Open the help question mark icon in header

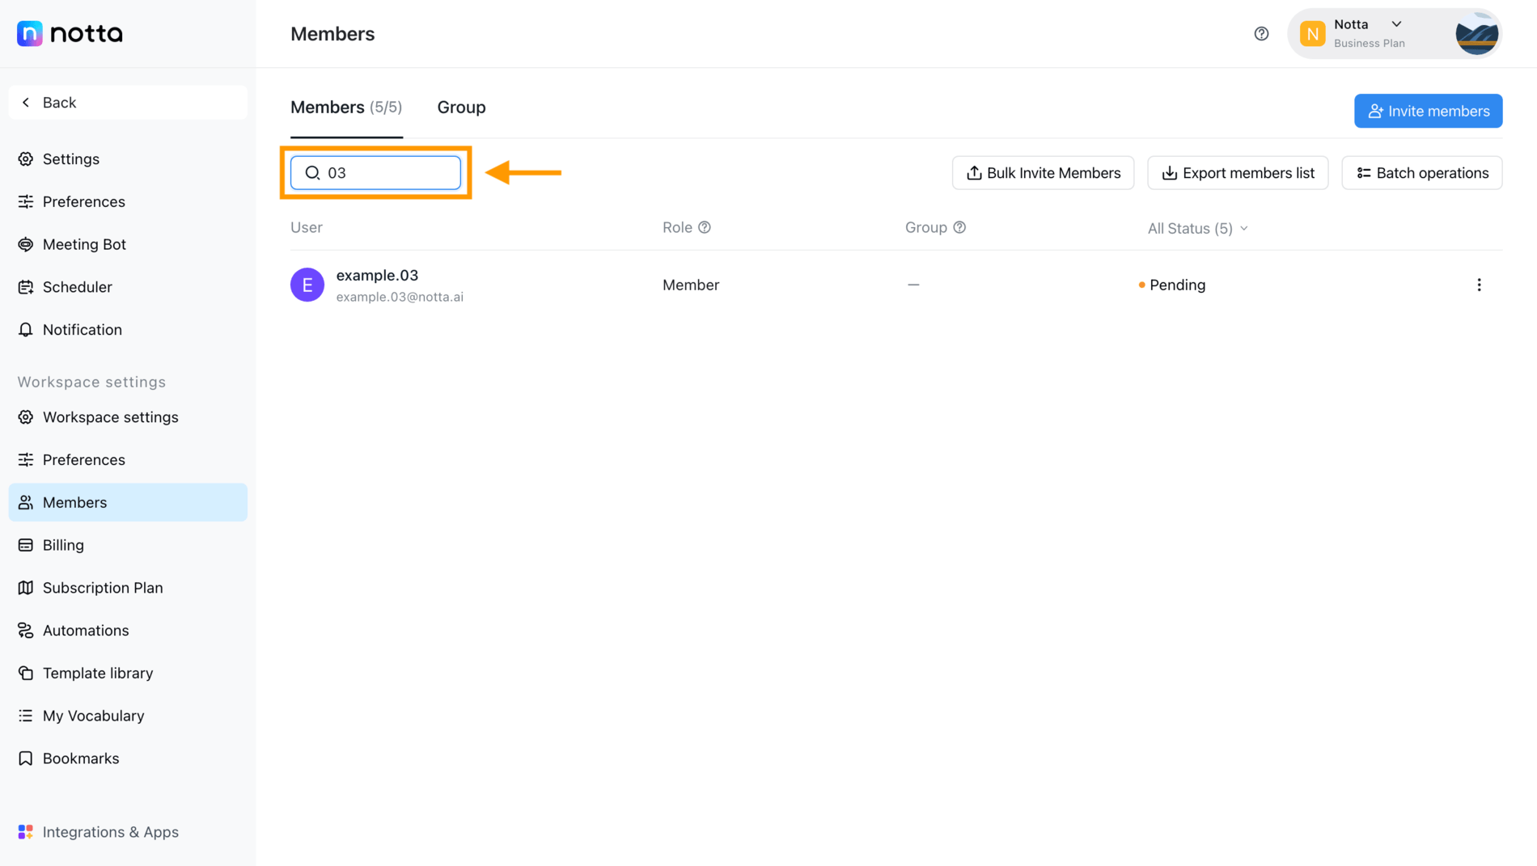pos(1261,34)
